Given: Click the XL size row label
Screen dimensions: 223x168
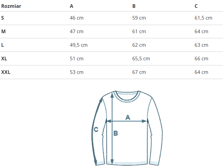Looking at the screenshot, I should click(4, 59).
